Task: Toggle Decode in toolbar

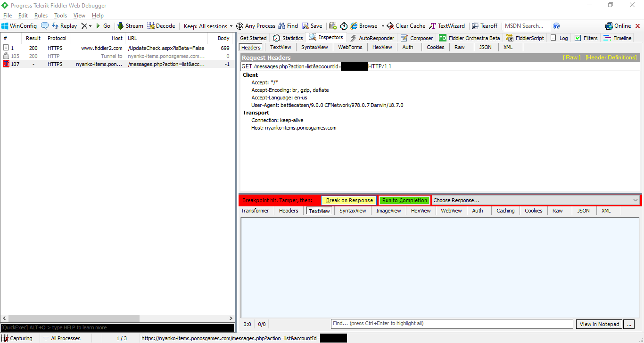Action: point(161,26)
